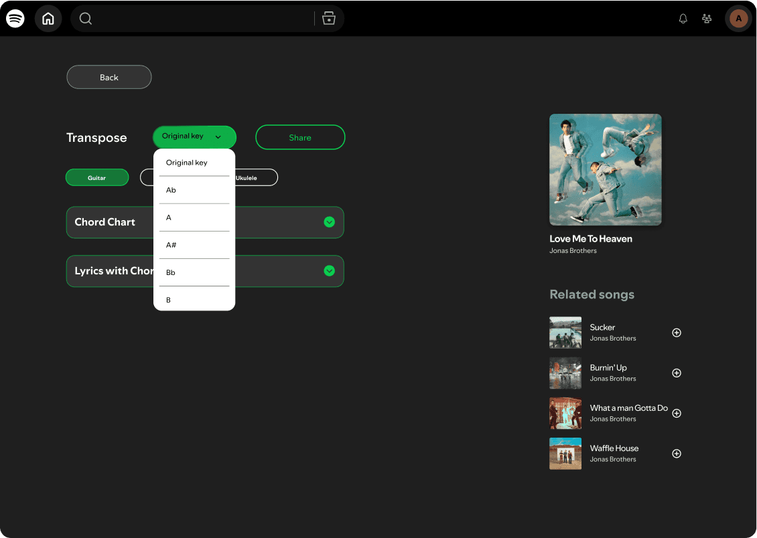
Task: Click the search magnifier icon
Action: click(x=86, y=19)
